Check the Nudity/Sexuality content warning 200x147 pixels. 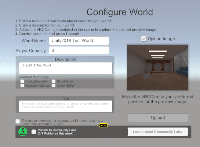point(22,81)
